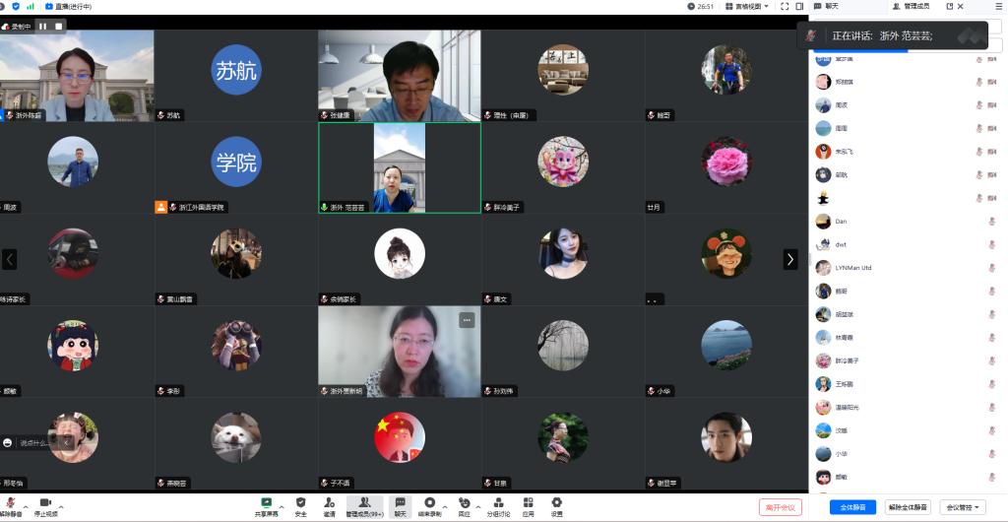Screen dimensions: 1008x522
Task: Toggle Stop Video (停止视频) camera
Action: pyautogui.click(x=45, y=504)
